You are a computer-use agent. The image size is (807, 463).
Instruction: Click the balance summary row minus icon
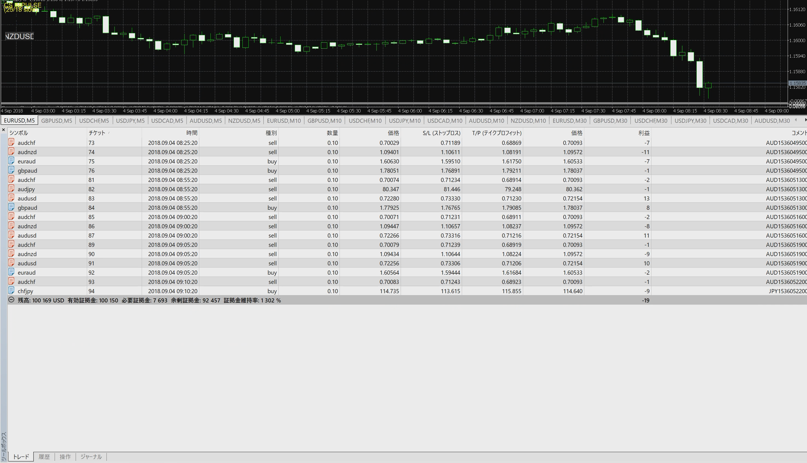pos(11,300)
